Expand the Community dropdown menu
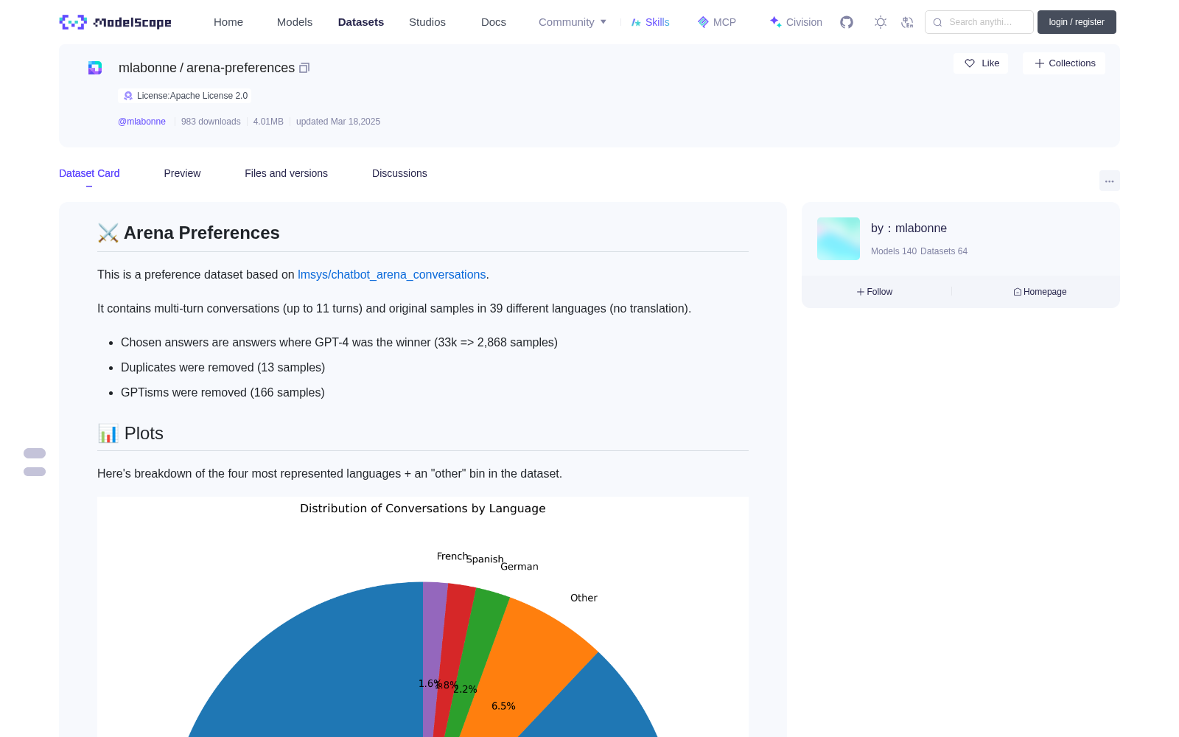This screenshot has height=737, width=1179. tap(573, 22)
